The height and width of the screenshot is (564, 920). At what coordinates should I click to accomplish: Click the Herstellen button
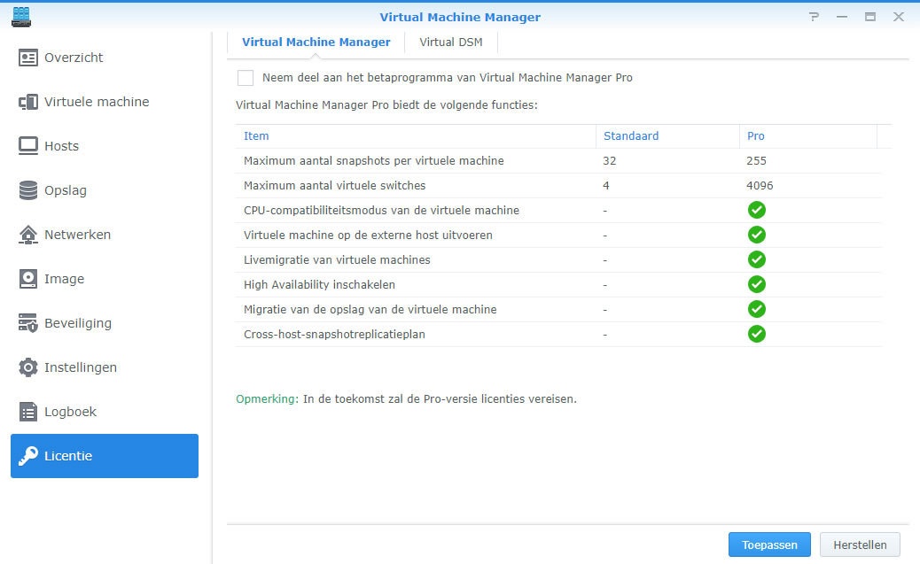pyautogui.click(x=860, y=545)
